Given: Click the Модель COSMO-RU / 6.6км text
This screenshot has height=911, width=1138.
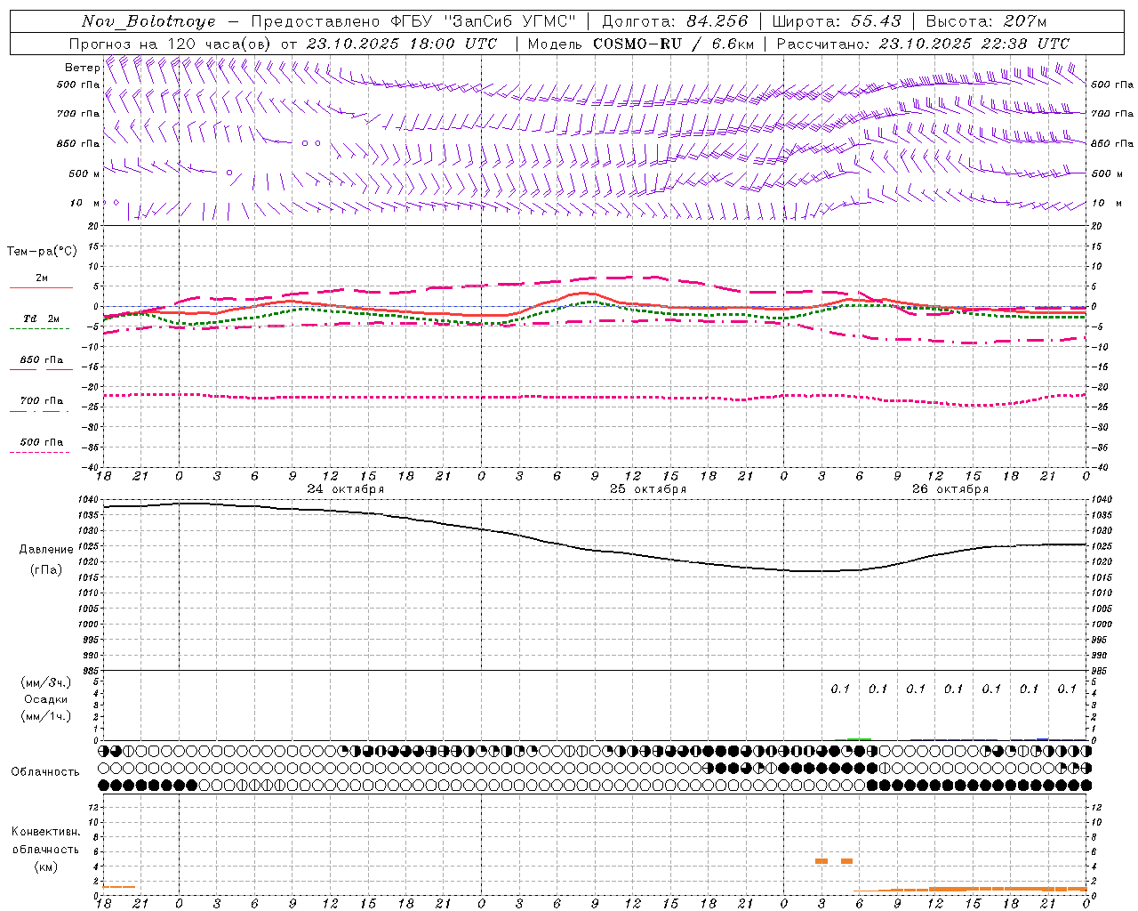Looking at the screenshot, I should 641,44.
